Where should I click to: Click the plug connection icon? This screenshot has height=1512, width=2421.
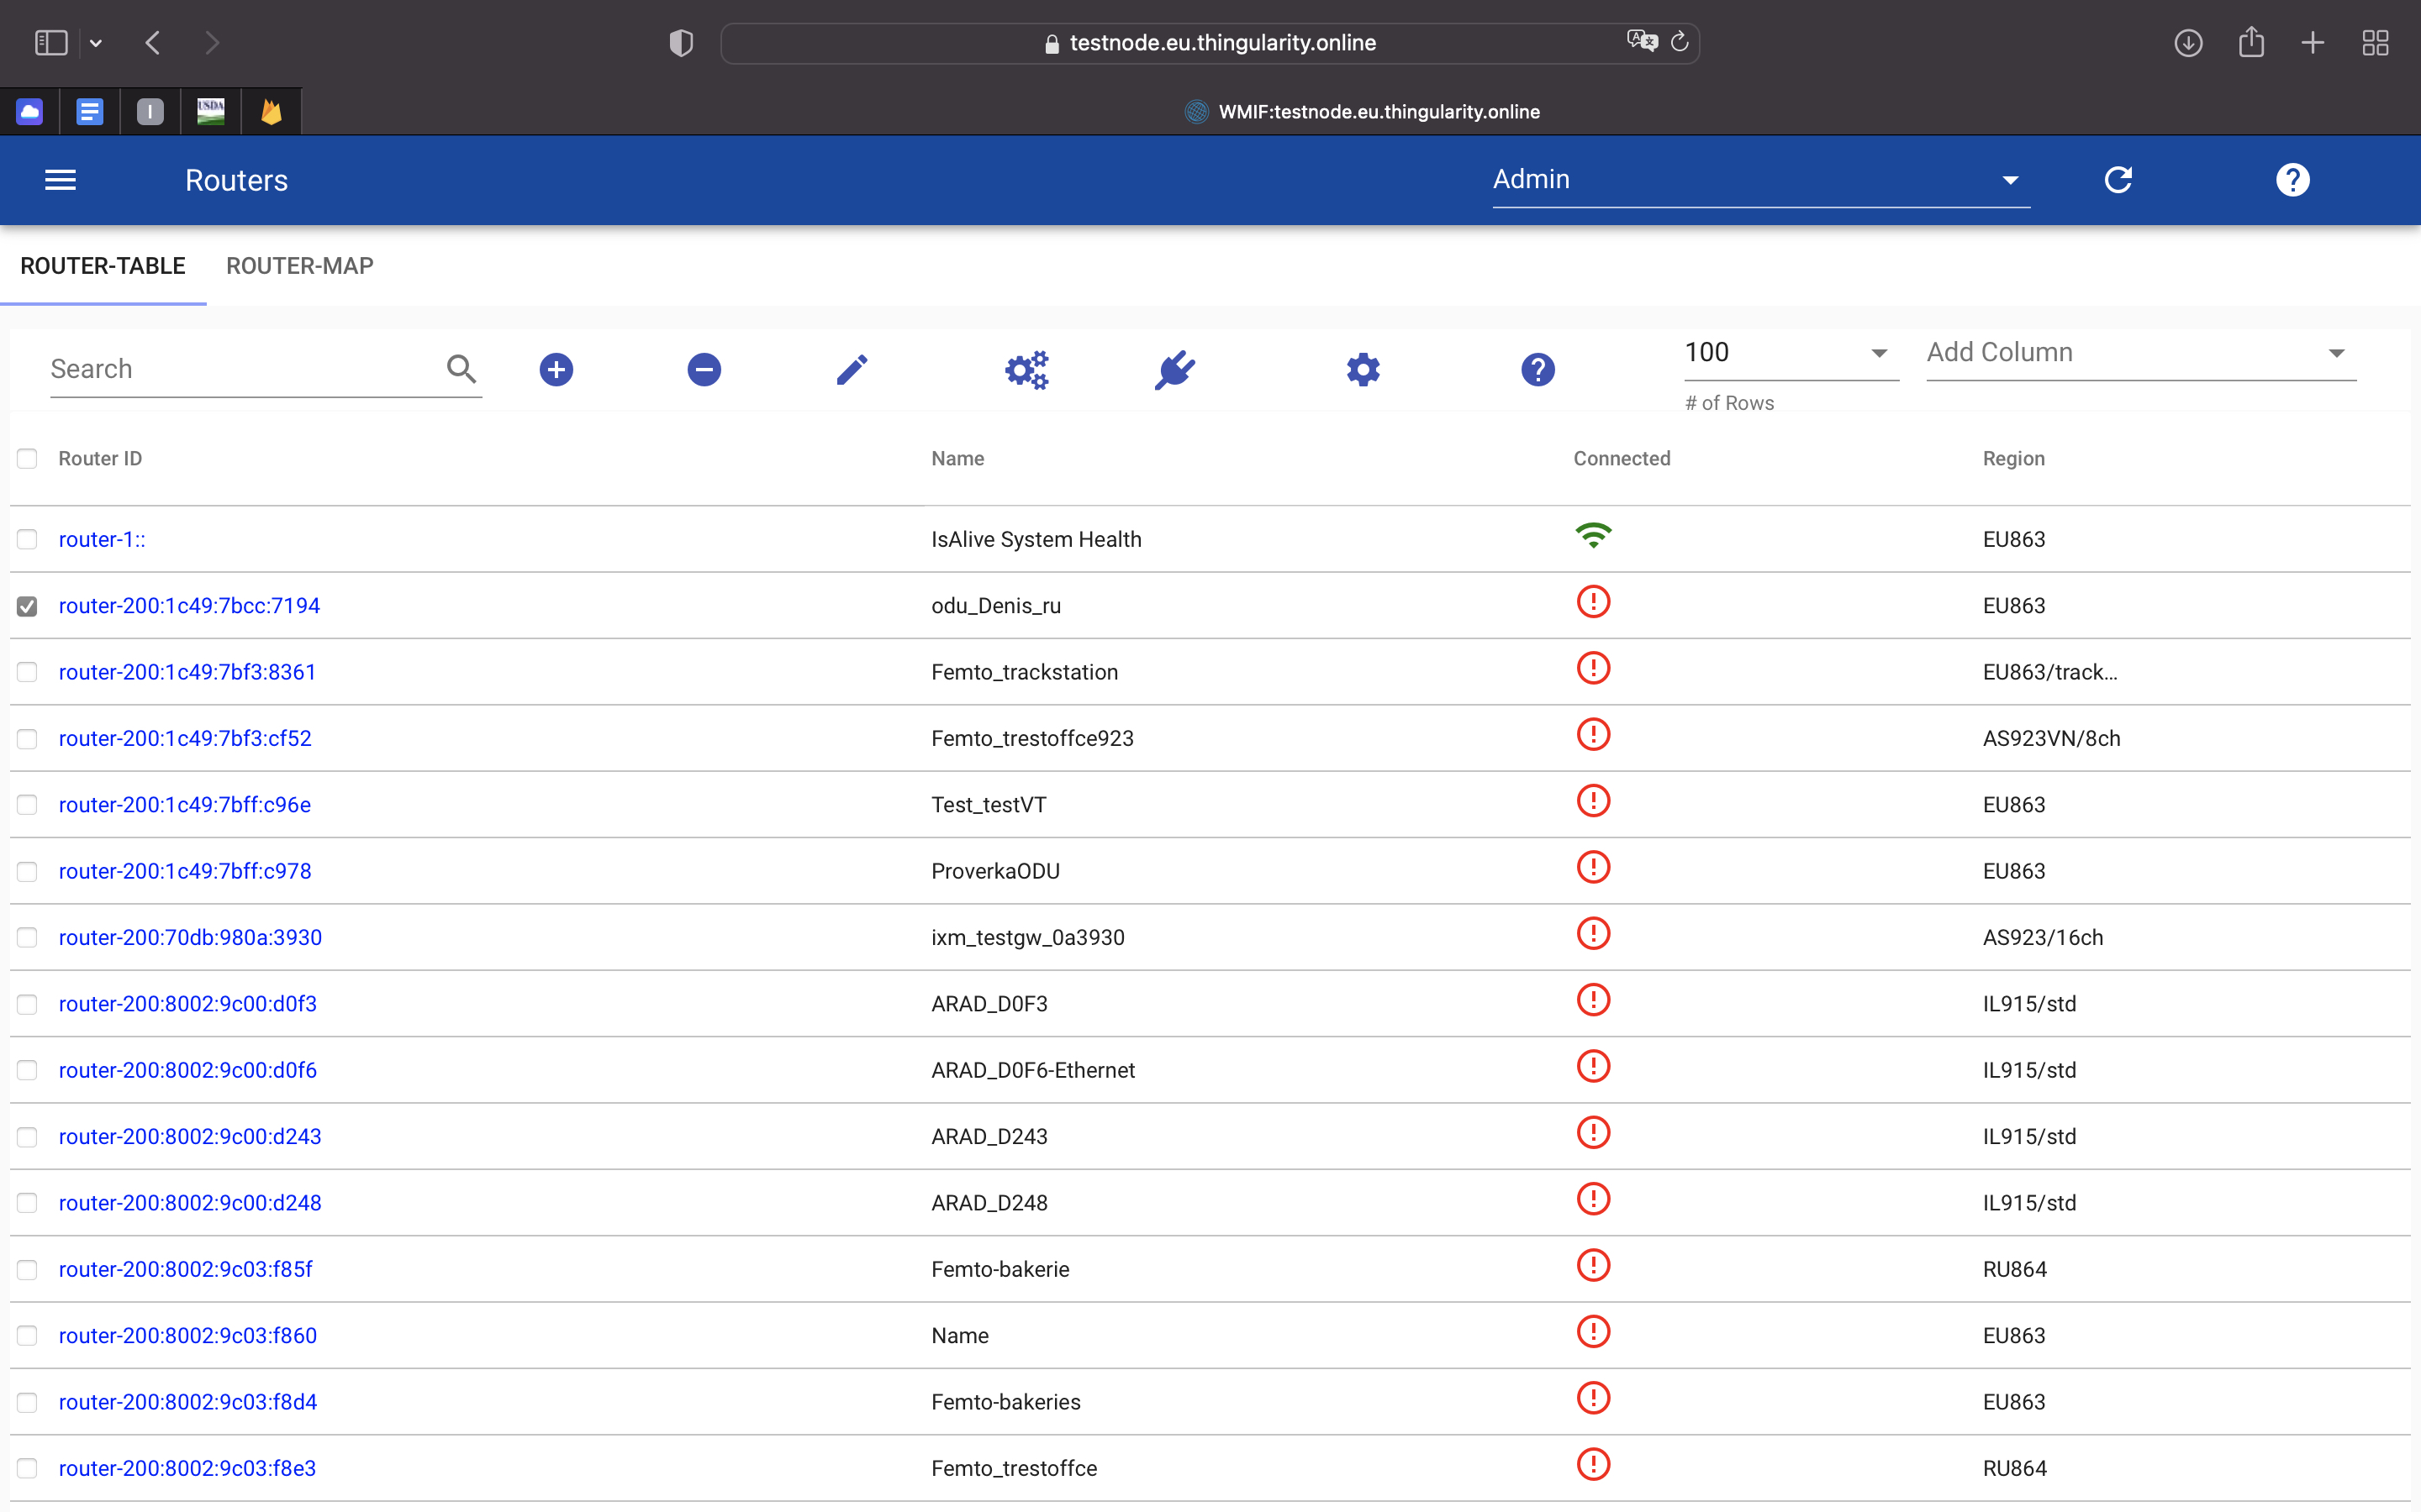pyautogui.click(x=1174, y=370)
